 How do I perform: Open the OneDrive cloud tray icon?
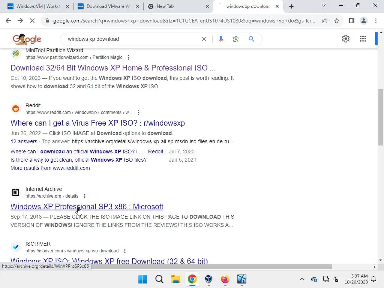[x=314, y=279]
